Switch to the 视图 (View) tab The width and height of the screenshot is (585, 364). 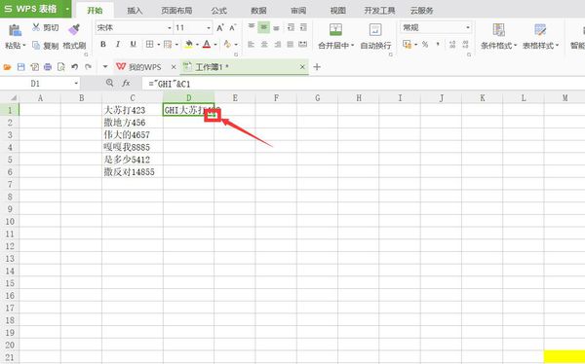coord(337,11)
